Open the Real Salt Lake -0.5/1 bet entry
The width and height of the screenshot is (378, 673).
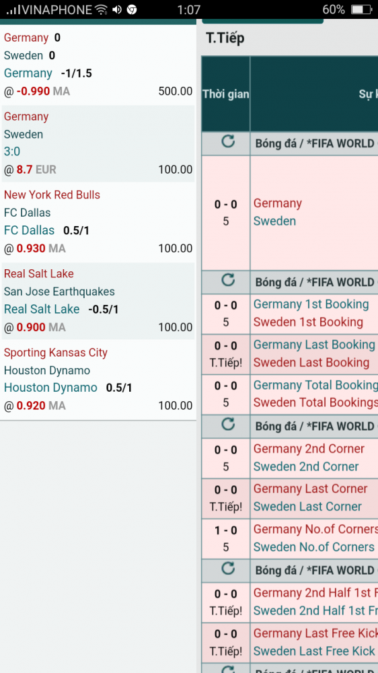(x=98, y=301)
